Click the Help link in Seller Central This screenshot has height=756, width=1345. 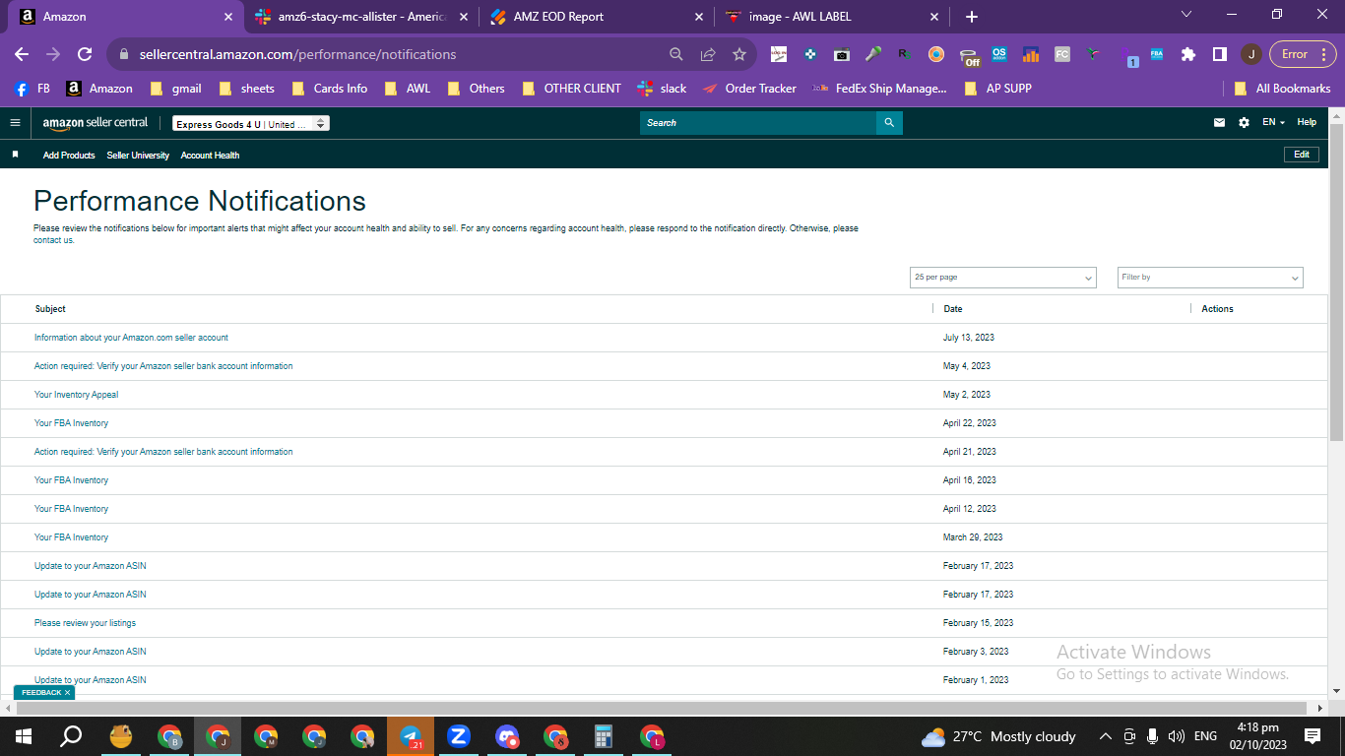click(x=1307, y=122)
